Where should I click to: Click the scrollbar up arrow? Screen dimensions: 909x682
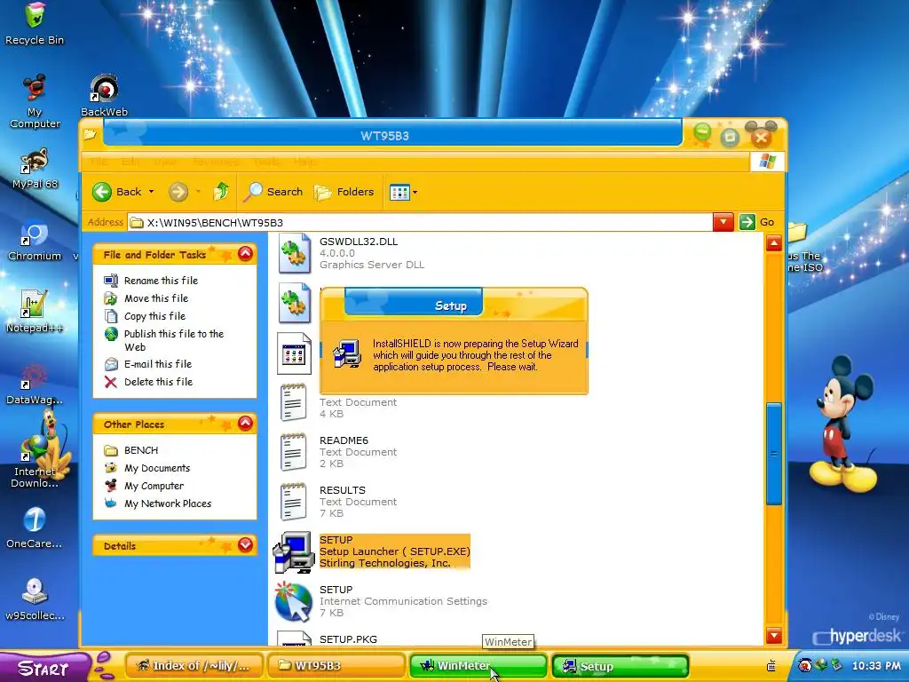(774, 243)
